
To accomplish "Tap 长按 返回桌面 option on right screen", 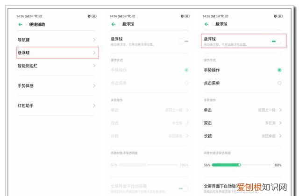I will pyautogui.click(x=242, y=136).
